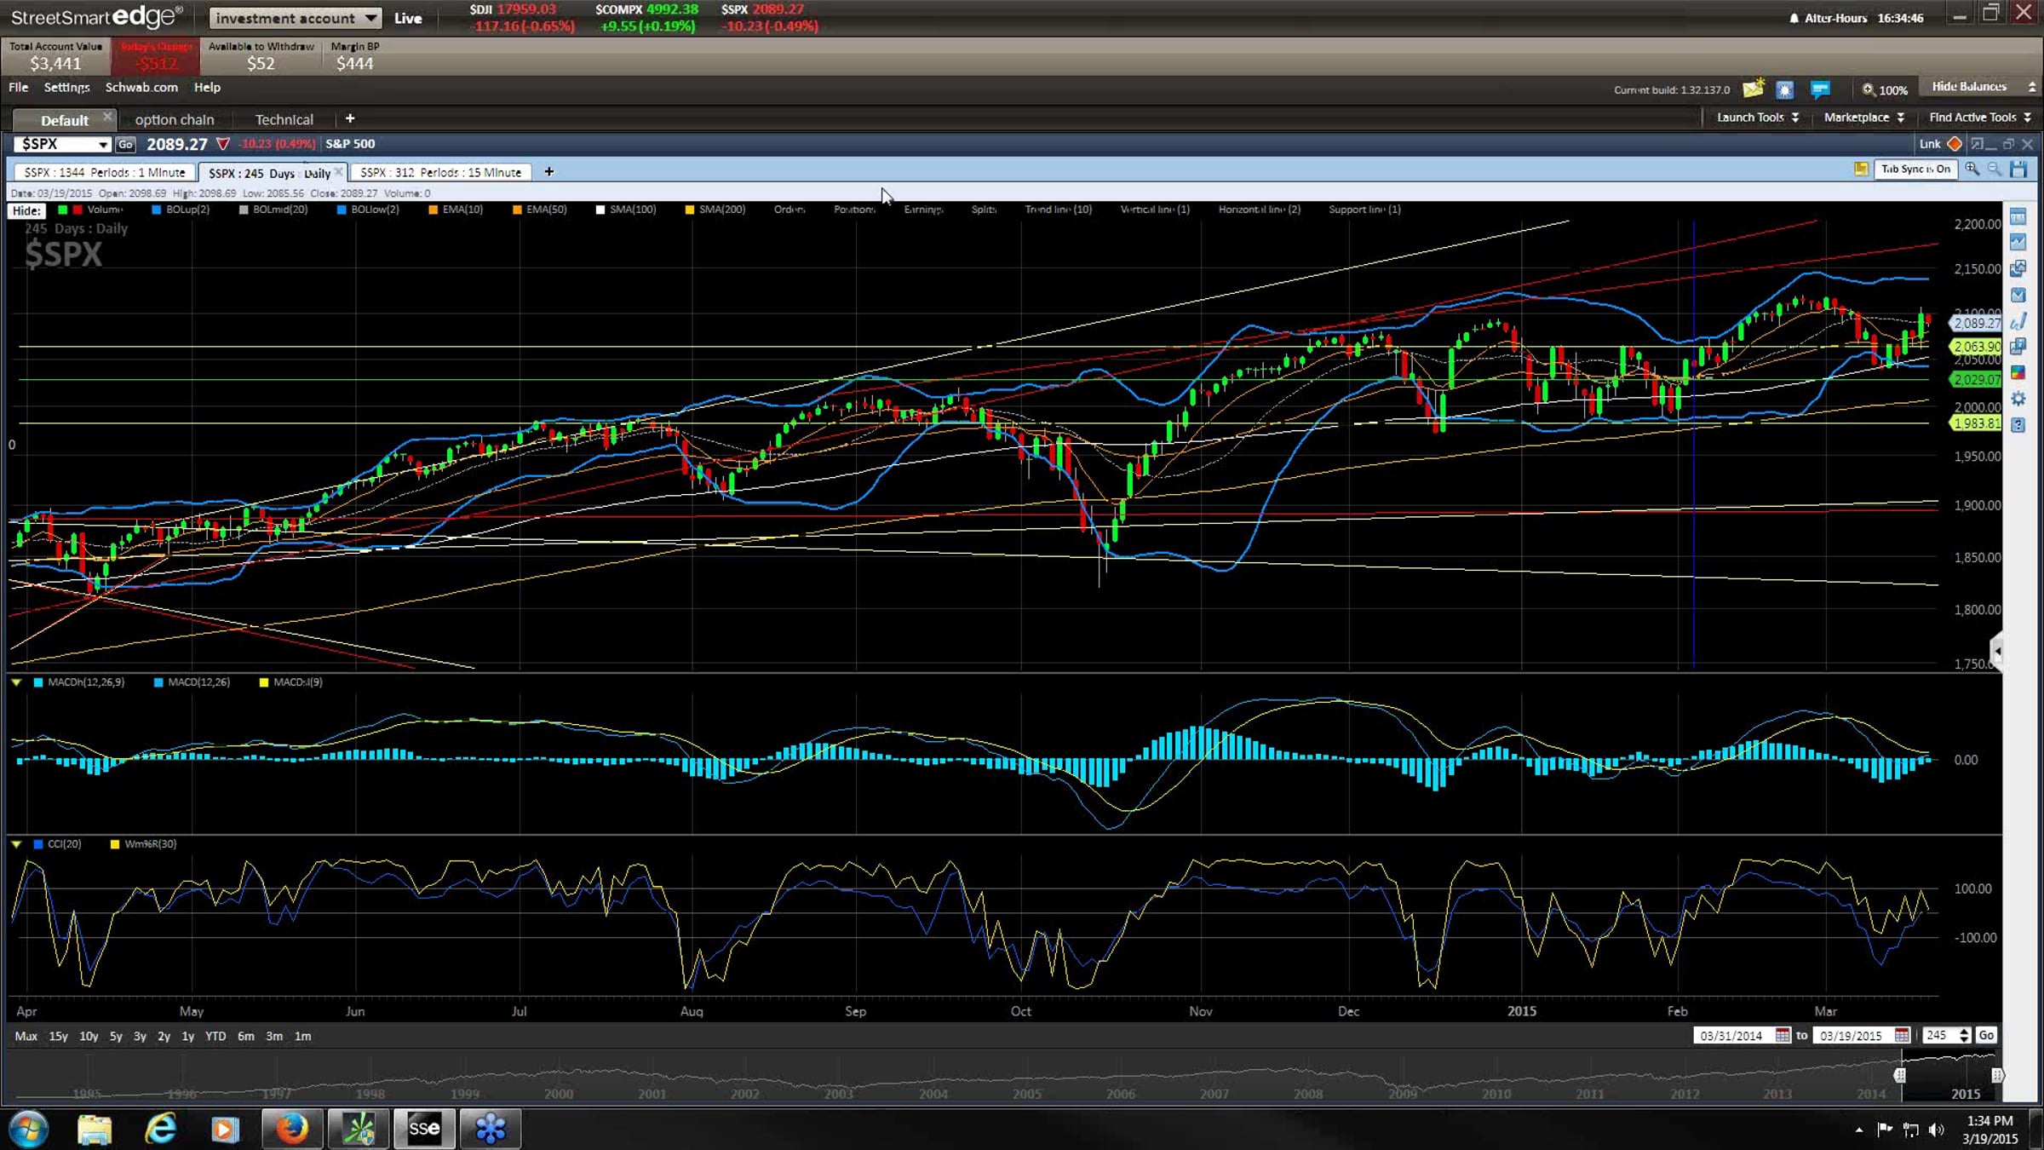Click the chart help question mark icon
The image size is (2044, 1150).
click(2018, 425)
